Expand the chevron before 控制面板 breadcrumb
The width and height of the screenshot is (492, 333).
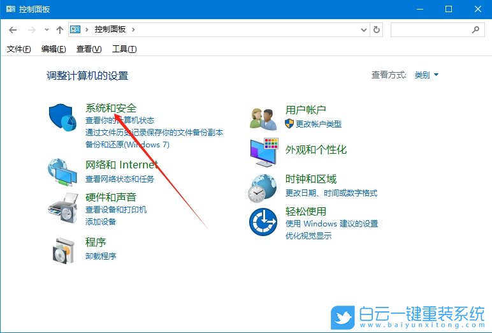click(87, 29)
